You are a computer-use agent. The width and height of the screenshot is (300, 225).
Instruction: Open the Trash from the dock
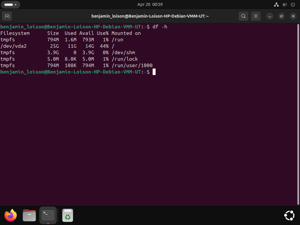(x=68, y=215)
